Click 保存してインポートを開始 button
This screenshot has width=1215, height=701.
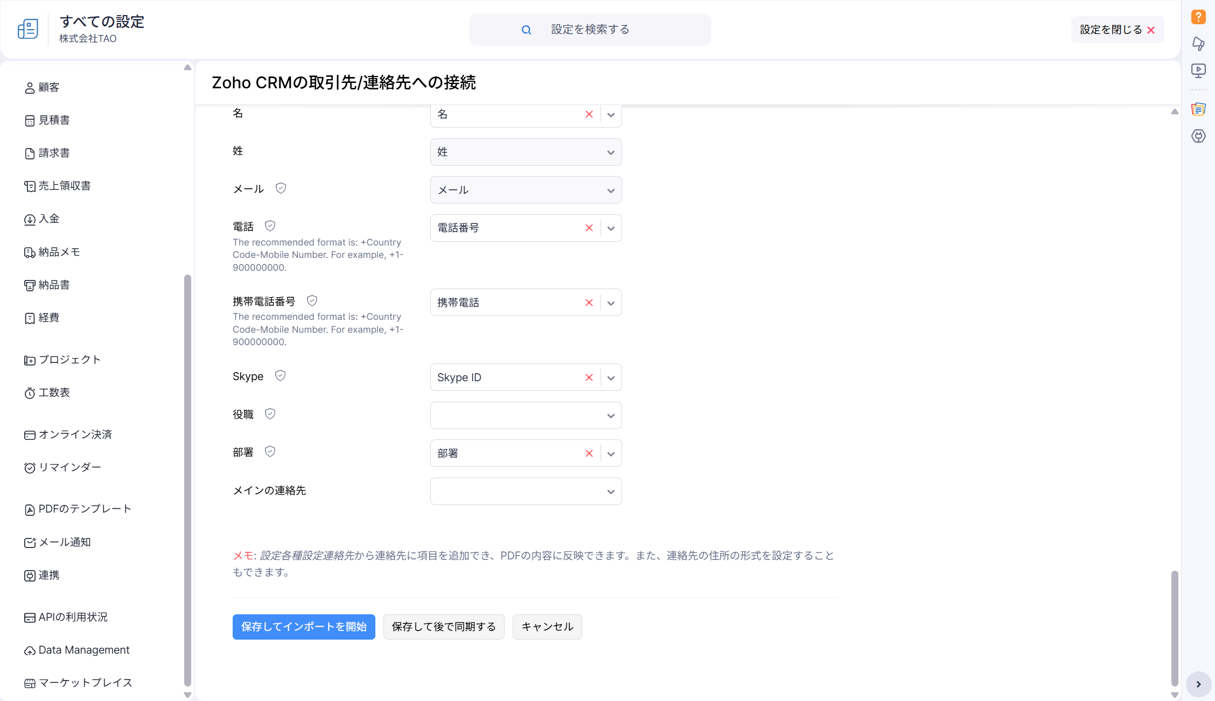pos(304,627)
